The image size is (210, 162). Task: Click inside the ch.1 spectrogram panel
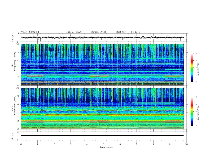tap(102, 65)
